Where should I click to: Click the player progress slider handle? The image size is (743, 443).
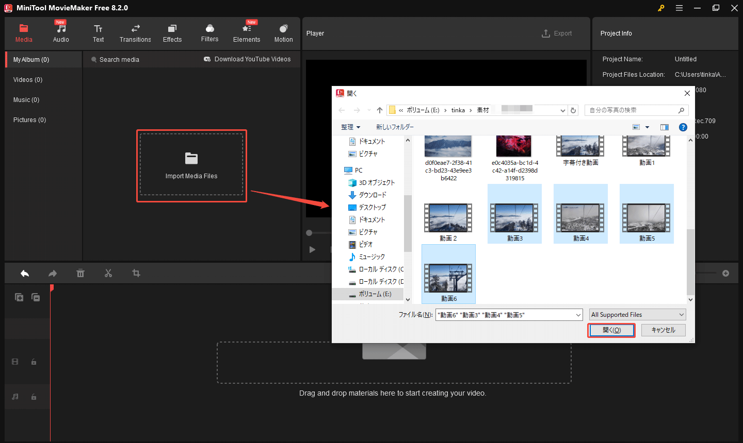[309, 233]
